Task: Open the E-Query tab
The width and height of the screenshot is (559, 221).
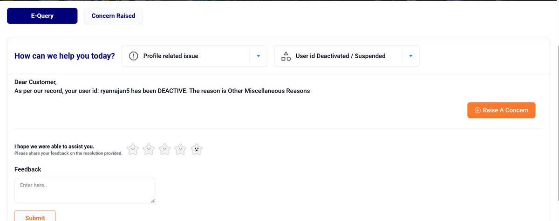Action: (x=42, y=16)
